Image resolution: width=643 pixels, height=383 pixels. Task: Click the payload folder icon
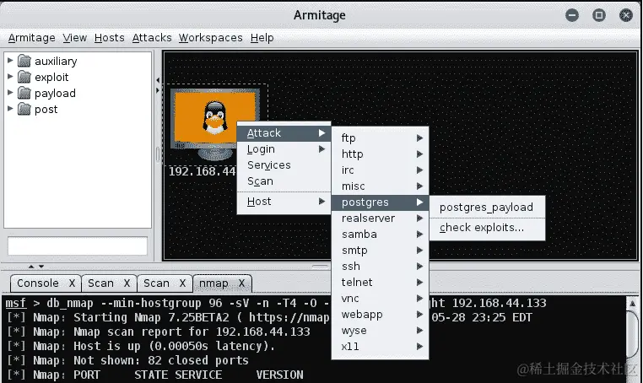tap(24, 93)
